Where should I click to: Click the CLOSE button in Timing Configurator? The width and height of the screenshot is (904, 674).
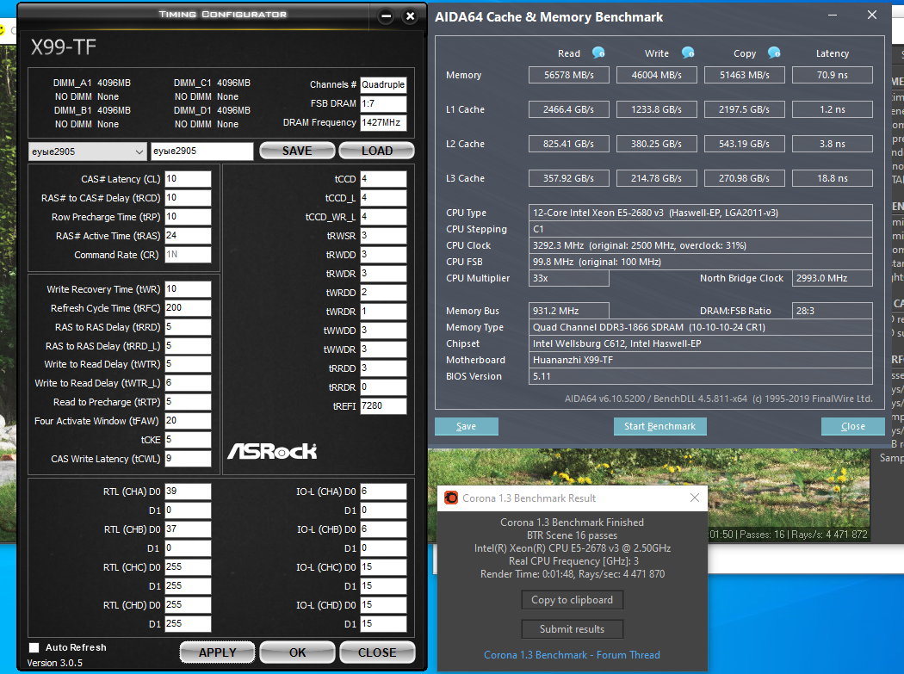(377, 652)
